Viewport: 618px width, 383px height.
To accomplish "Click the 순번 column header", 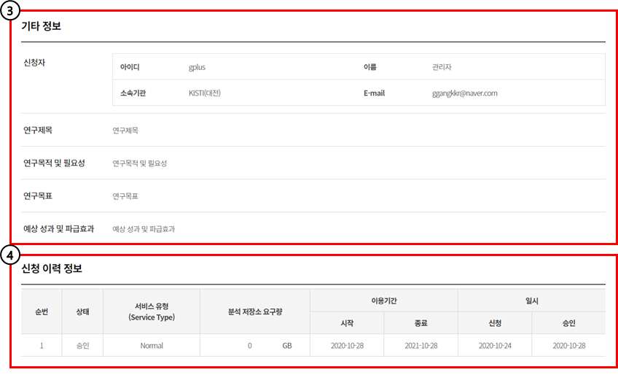I will pos(42,312).
